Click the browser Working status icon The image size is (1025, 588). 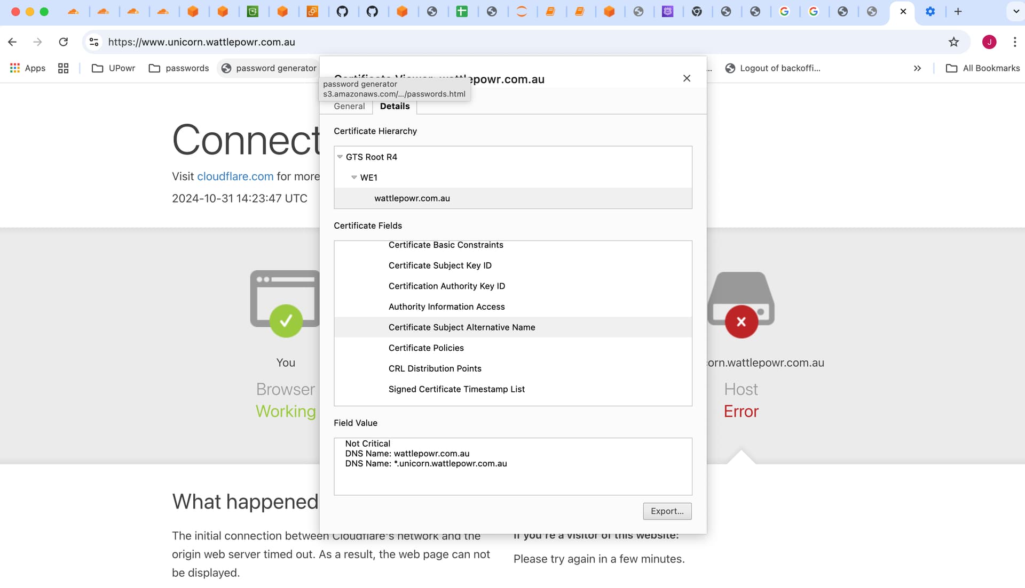tap(286, 320)
